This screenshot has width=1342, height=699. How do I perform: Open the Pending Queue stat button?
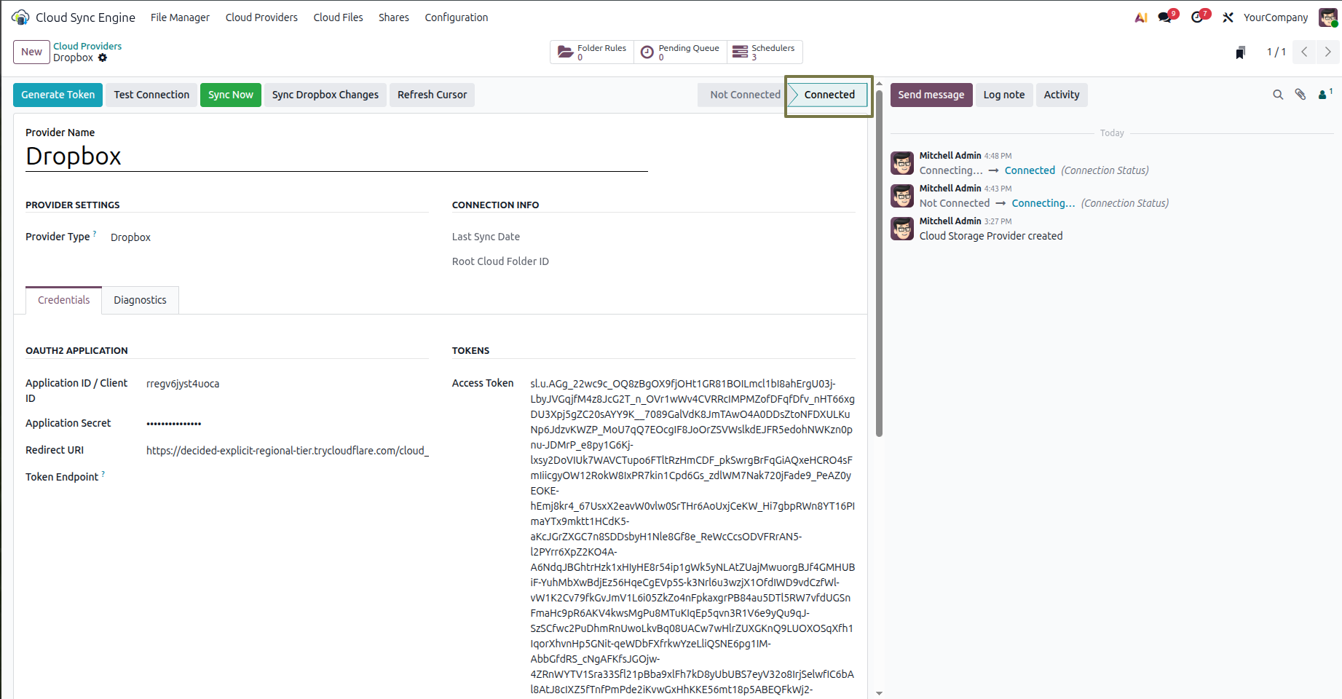[679, 52]
